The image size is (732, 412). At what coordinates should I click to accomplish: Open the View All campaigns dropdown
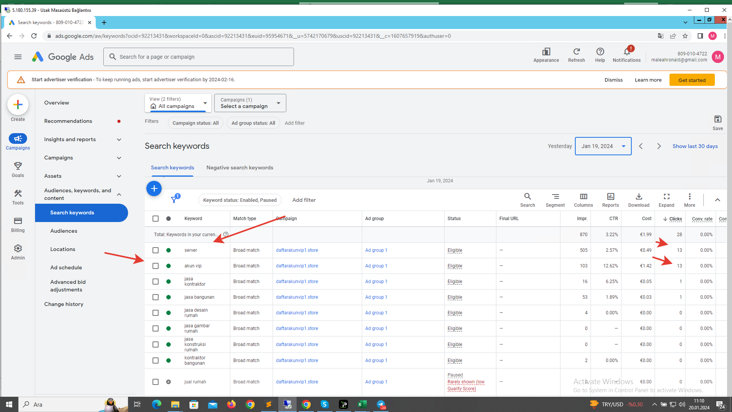point(178,103)
